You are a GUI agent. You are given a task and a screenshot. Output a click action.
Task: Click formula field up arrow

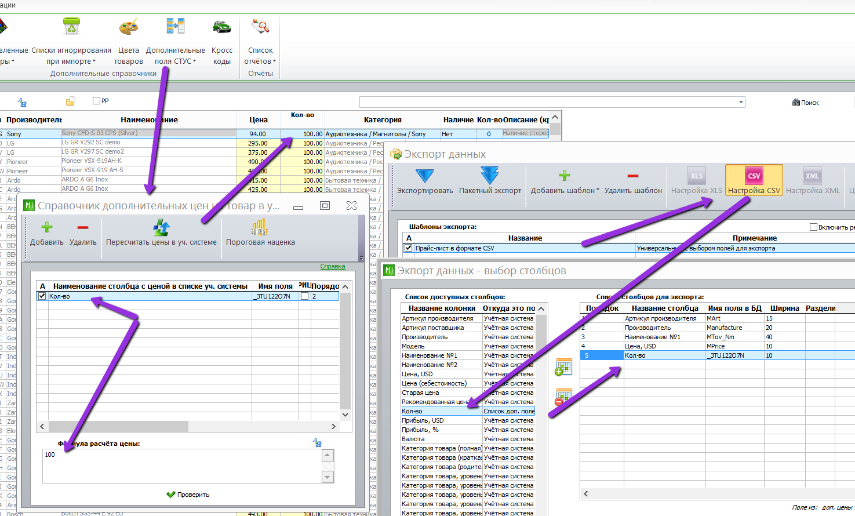[328, 455]
